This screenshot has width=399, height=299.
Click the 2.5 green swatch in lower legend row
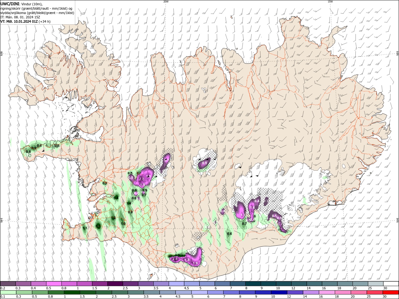coord(120,292)
